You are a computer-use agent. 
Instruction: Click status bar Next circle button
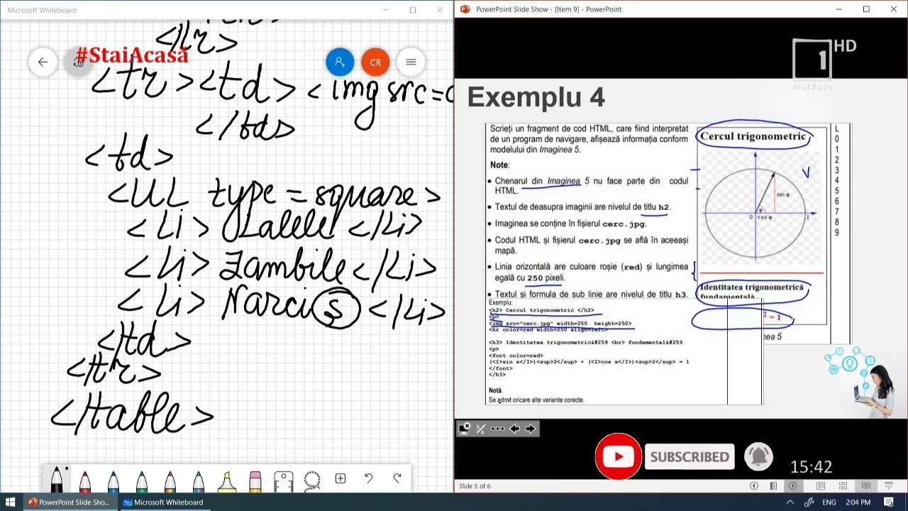[792, 486]
